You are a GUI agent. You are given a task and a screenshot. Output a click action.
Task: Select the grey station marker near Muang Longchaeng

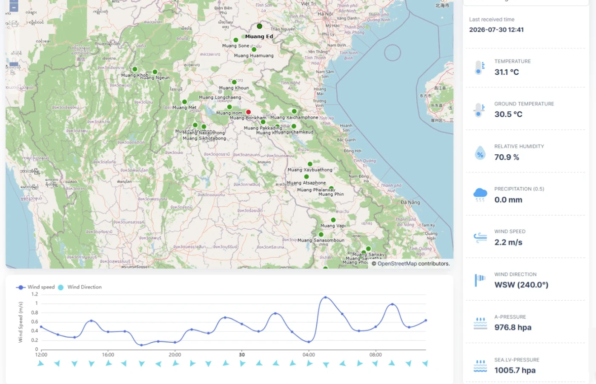coord(220,91)
